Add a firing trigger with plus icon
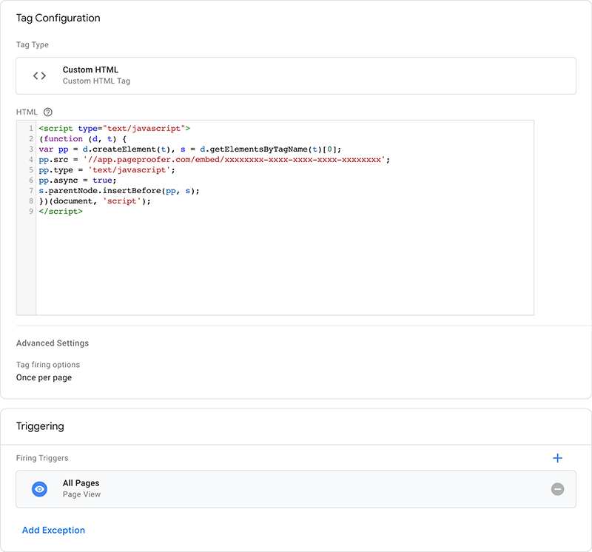Image resolution: width=592 pixels, height=552 pixels. (x=557, y=458)
